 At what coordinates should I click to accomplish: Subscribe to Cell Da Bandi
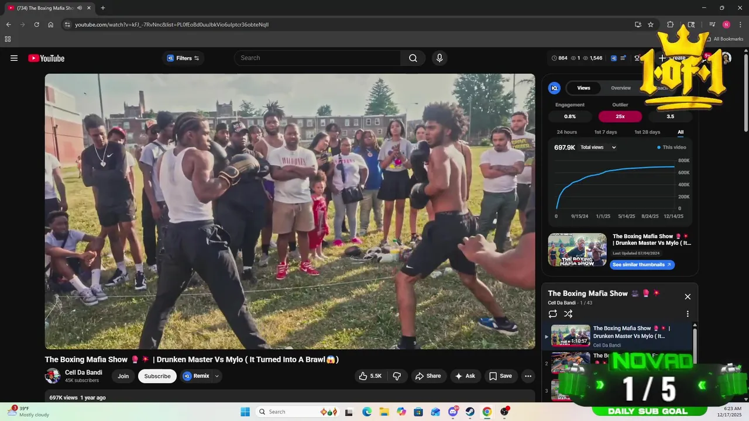point(157,376)
